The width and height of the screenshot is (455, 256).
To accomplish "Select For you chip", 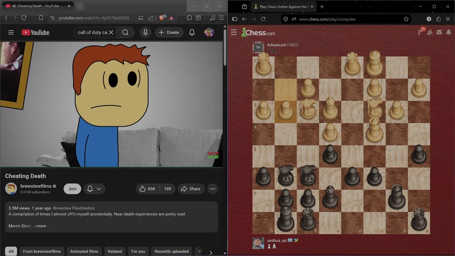I will pos(138,251).
